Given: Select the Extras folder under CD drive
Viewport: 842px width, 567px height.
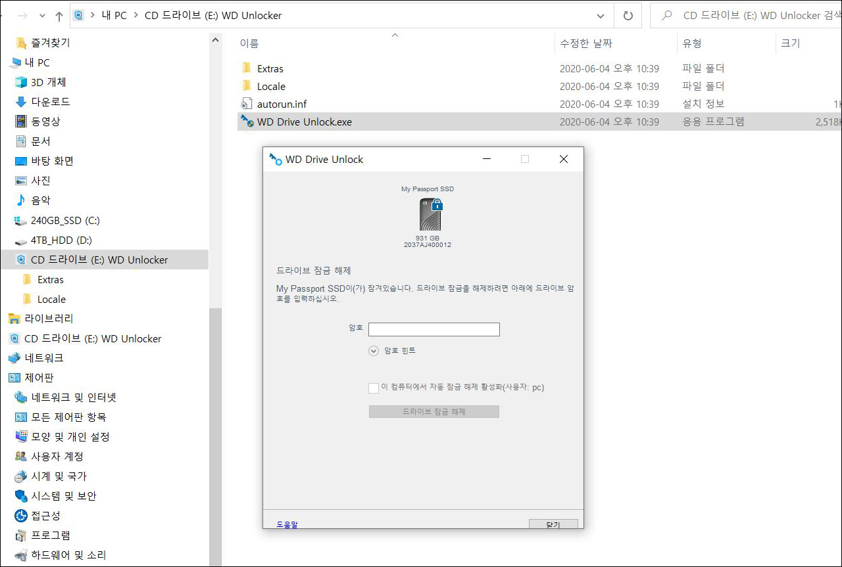Looking at the screenshot, I should (x=50, y=279).
